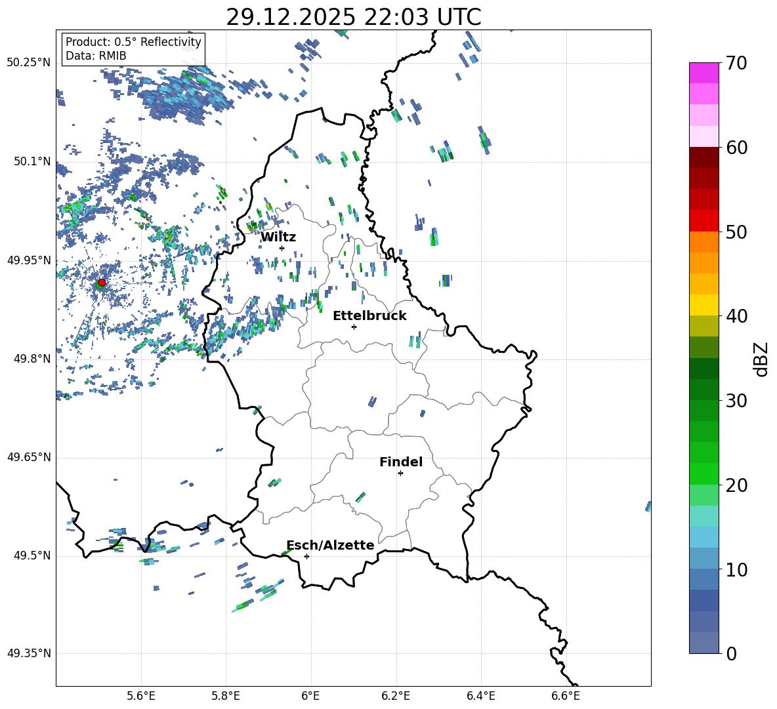The height and width of the screenshot is (709, 777).
Task: Click the 49.5°N latitude label
Action: tap(32, 556)
